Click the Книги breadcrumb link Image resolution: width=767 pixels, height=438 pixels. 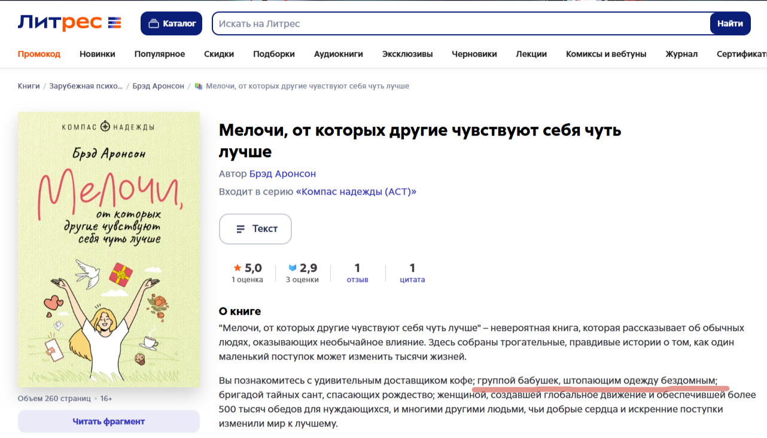[29, 86]
